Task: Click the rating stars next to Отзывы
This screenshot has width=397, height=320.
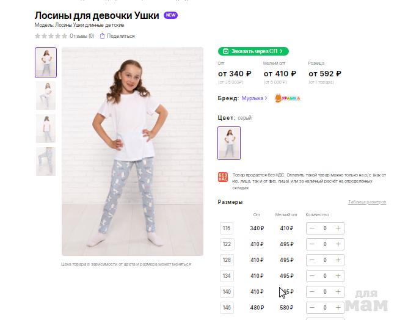Action: pos(51,36)
